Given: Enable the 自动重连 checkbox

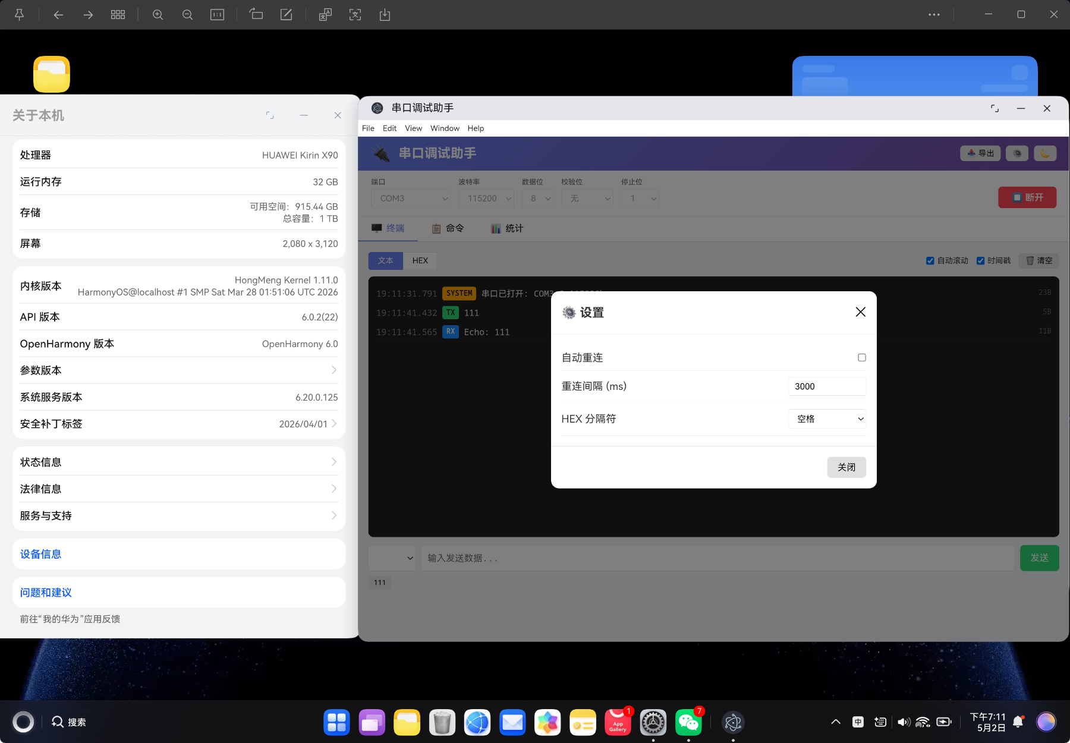Looking at the screenshot, I should click(862, 357).
